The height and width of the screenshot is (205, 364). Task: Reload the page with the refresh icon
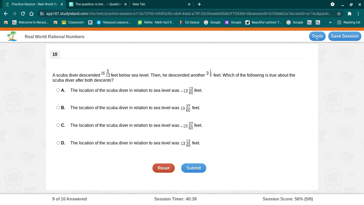click(23, 14)
